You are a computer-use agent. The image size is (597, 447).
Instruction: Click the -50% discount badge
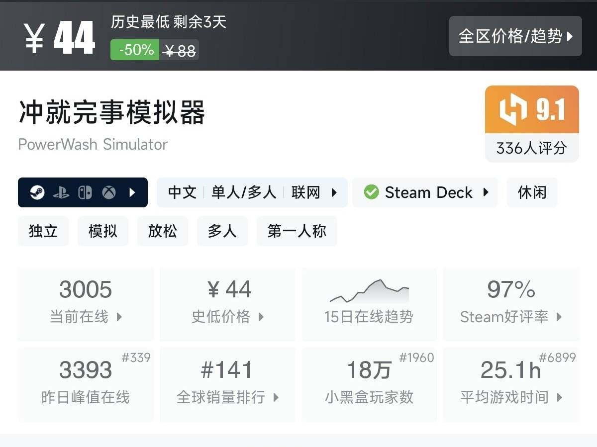point(135,50)
